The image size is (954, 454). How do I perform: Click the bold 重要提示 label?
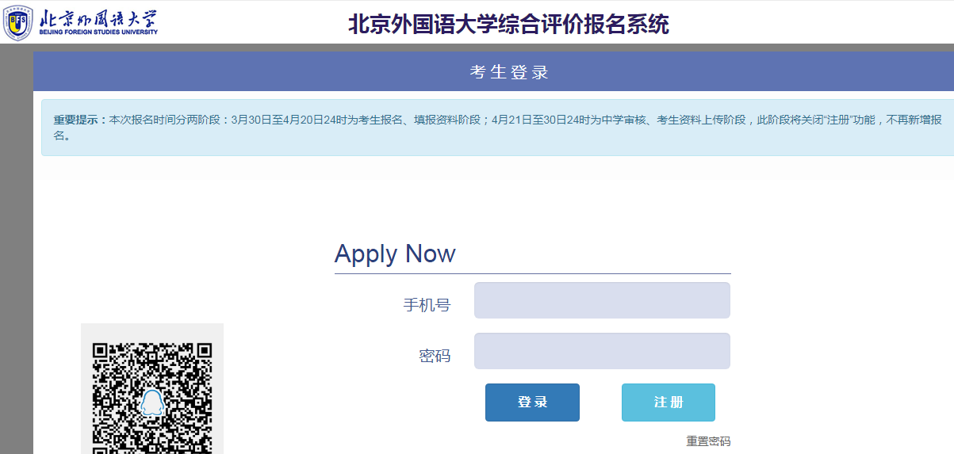click(80, 120)
